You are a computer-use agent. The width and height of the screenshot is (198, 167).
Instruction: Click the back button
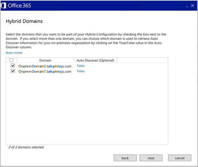pyautogui.click(x=125, y=158)
